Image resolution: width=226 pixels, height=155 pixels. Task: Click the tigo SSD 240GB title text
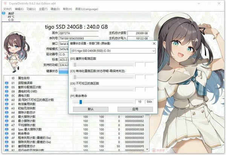click(x=76, y=27)
